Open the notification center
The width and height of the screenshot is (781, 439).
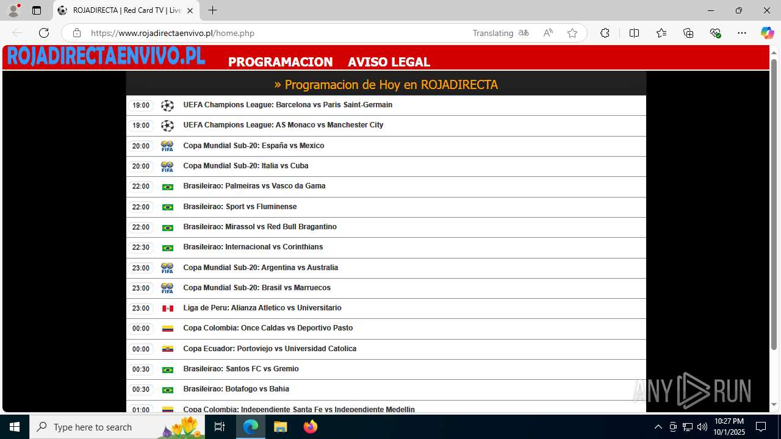coord(761,427)
